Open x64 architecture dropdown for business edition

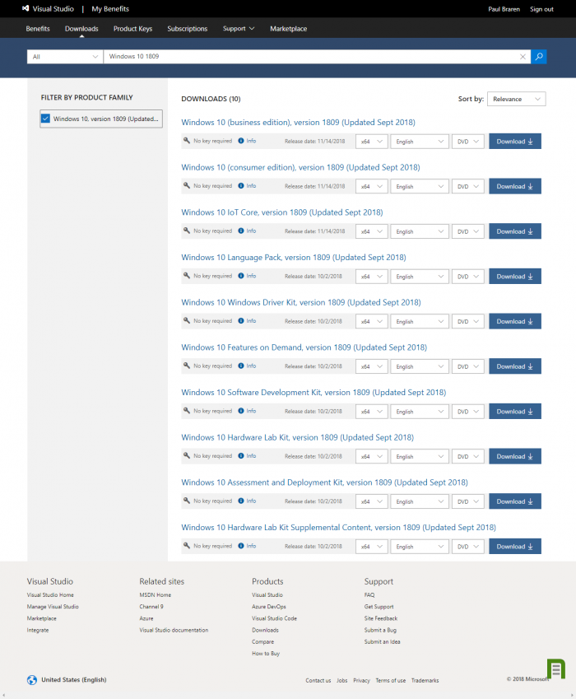click(372, 142)
